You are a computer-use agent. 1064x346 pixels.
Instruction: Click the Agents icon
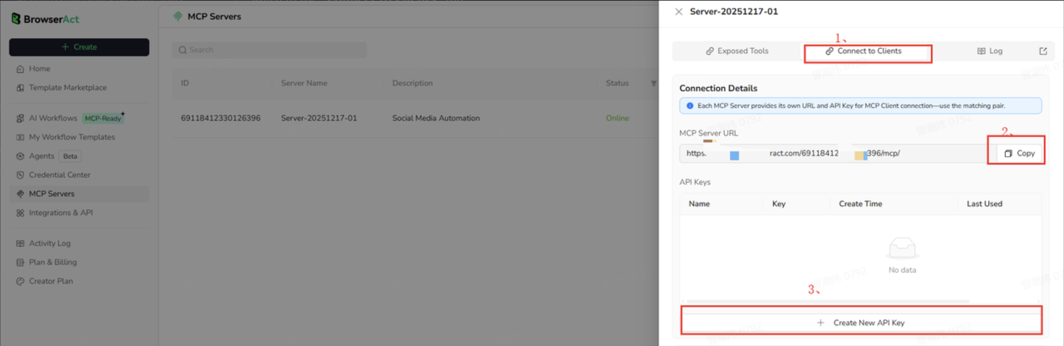(20, 156)
